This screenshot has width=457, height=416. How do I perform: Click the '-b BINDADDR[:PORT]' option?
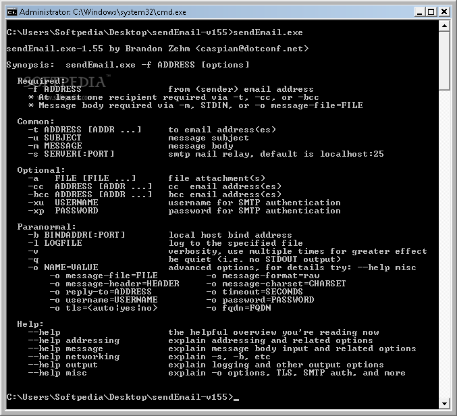tap(76, 235)
